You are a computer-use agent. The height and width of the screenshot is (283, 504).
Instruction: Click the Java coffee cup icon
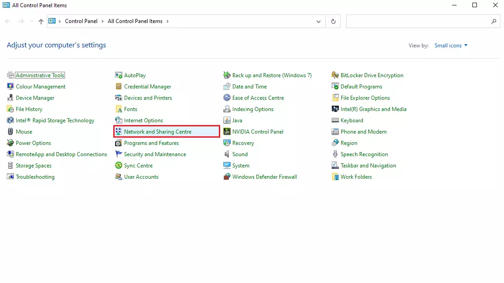[x=227, y=121]
